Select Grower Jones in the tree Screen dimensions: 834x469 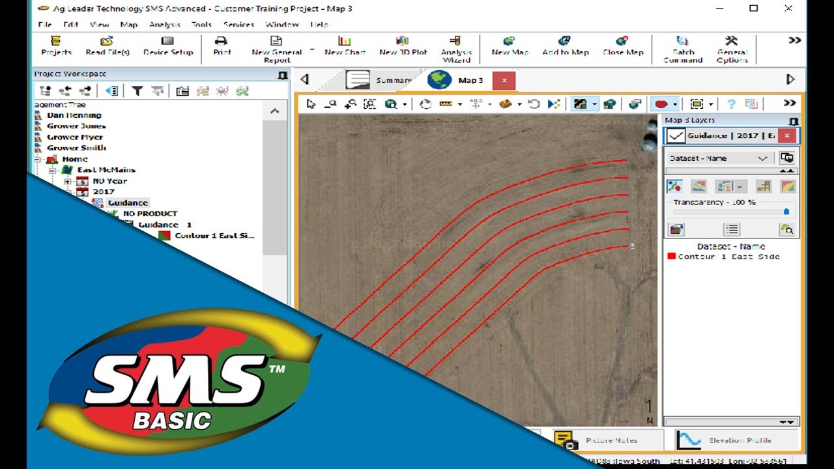[x=76, y=126]
